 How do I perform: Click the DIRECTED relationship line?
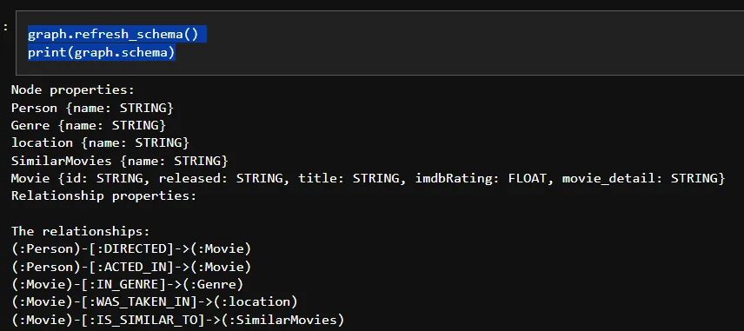131,249
